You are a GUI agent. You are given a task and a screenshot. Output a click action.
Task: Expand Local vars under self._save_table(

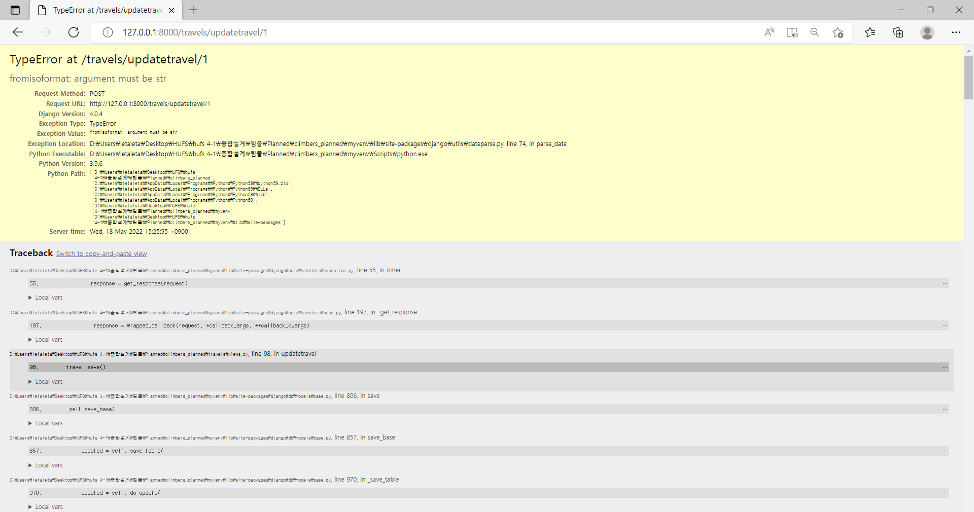(x=46, y=465)
